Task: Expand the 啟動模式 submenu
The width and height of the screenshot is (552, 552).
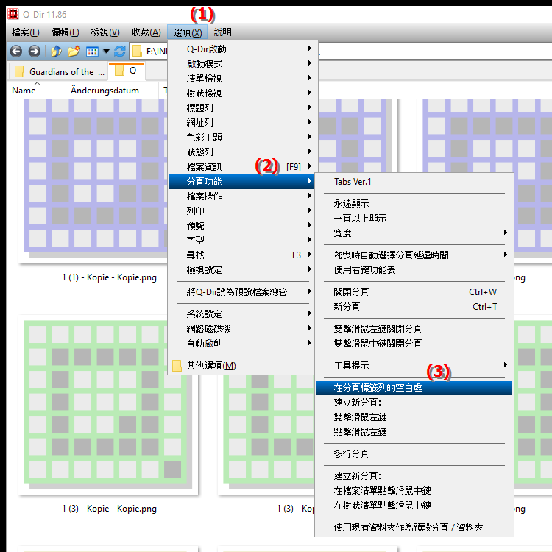Action: (243, 64)
